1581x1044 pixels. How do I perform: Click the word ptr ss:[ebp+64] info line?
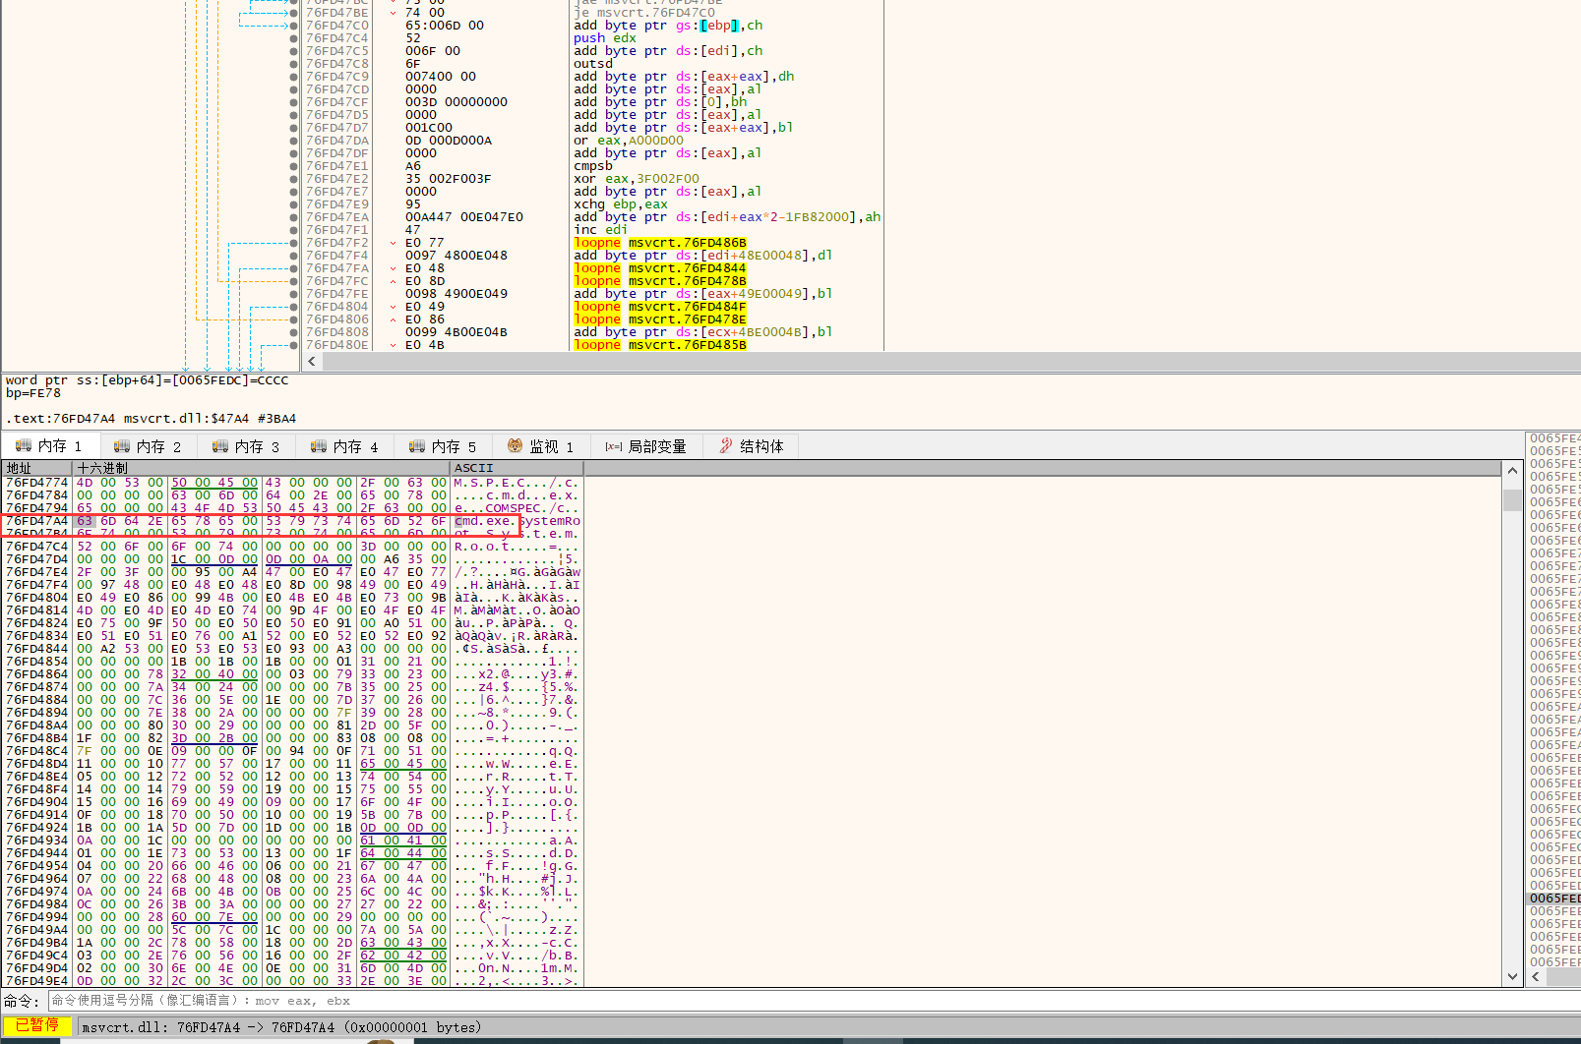tap(147, 380)
